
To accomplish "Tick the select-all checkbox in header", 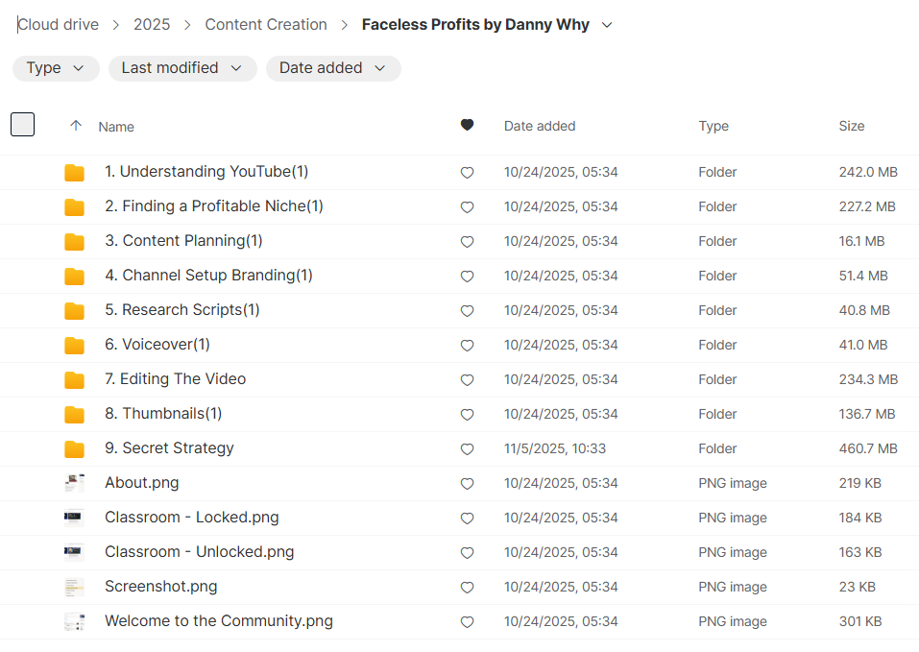I will pyautogui.click(x=22, y=125).
